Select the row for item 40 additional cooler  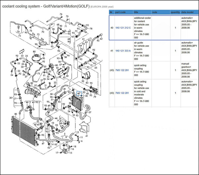154,28
